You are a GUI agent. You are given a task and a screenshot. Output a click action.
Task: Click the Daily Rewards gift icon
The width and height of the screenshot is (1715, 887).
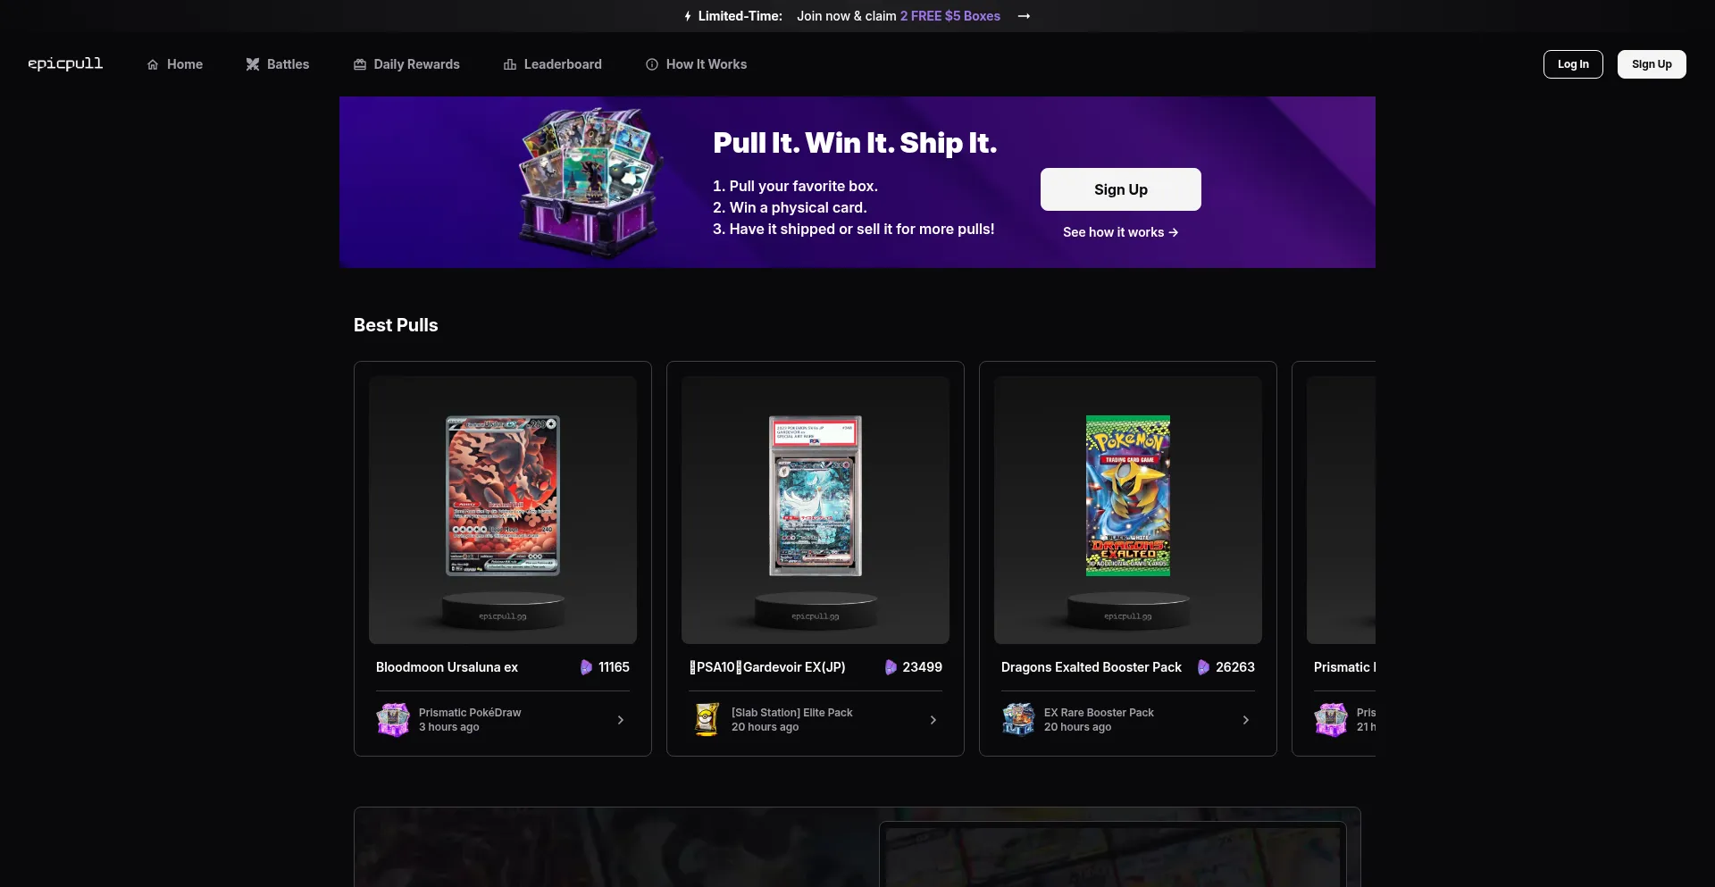coord(360,64)
